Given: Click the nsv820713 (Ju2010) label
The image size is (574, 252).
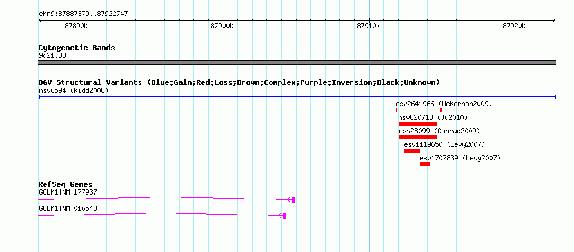Looking at the screenshot, I should 433,117.
